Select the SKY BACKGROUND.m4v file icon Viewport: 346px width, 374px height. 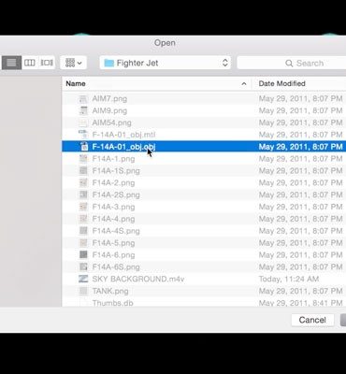[x=83, y=279]
